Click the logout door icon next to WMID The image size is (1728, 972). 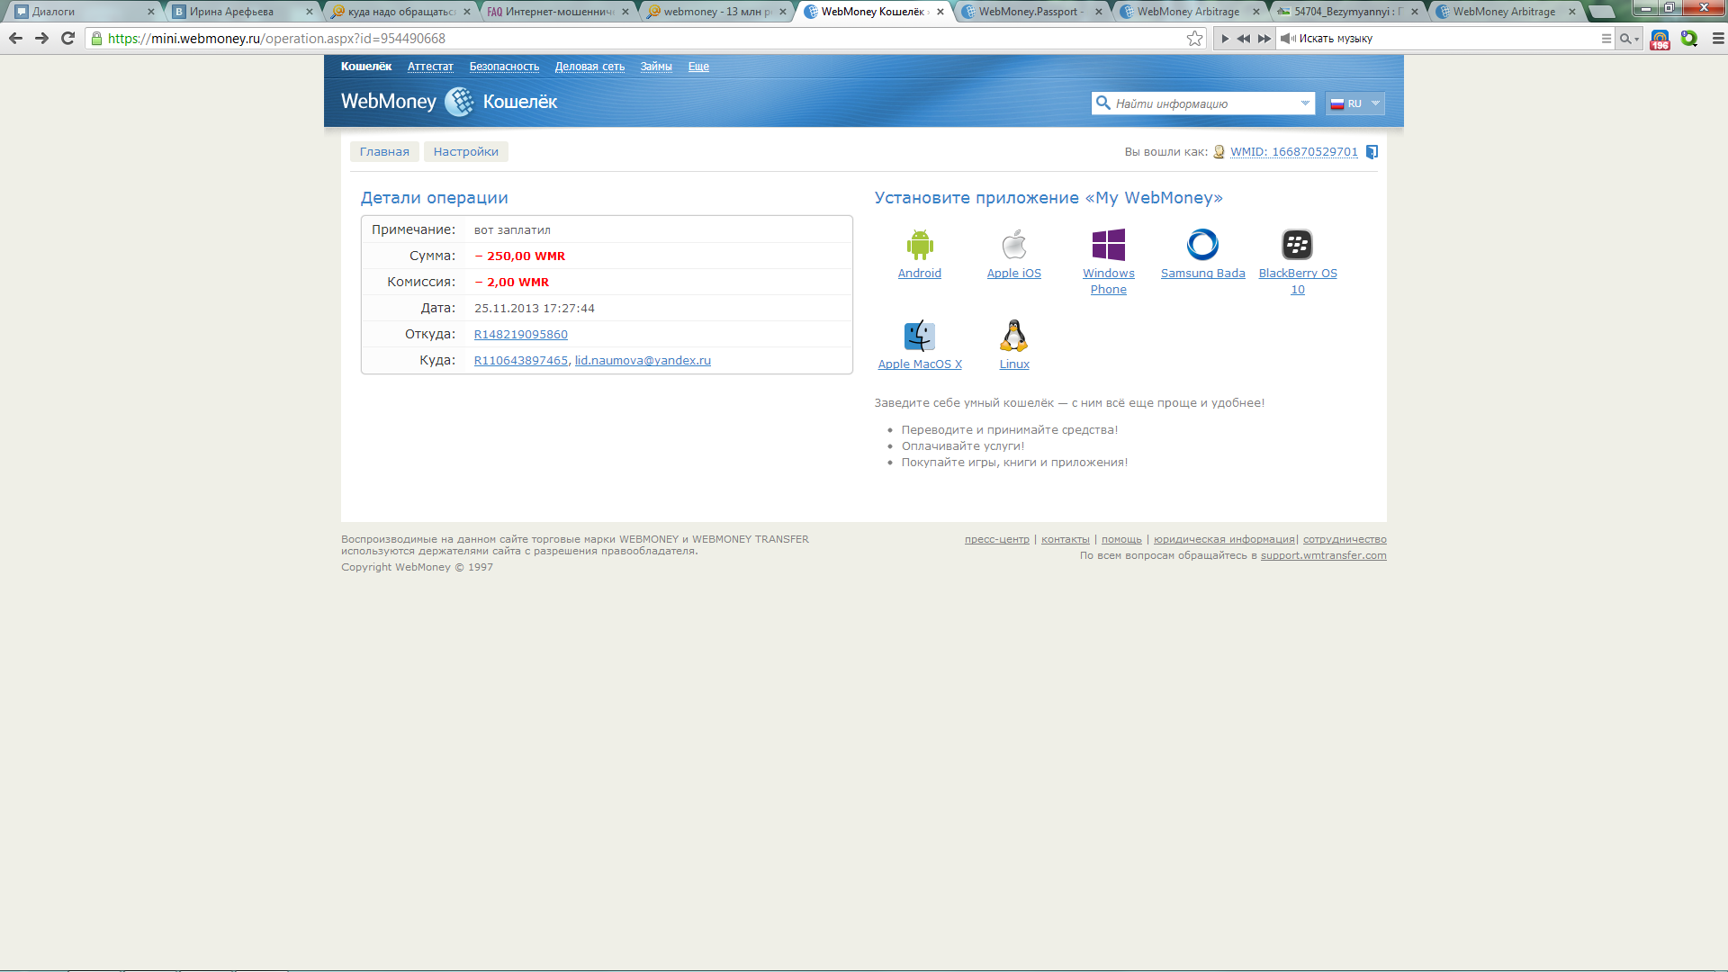(x=1372, y=152)
